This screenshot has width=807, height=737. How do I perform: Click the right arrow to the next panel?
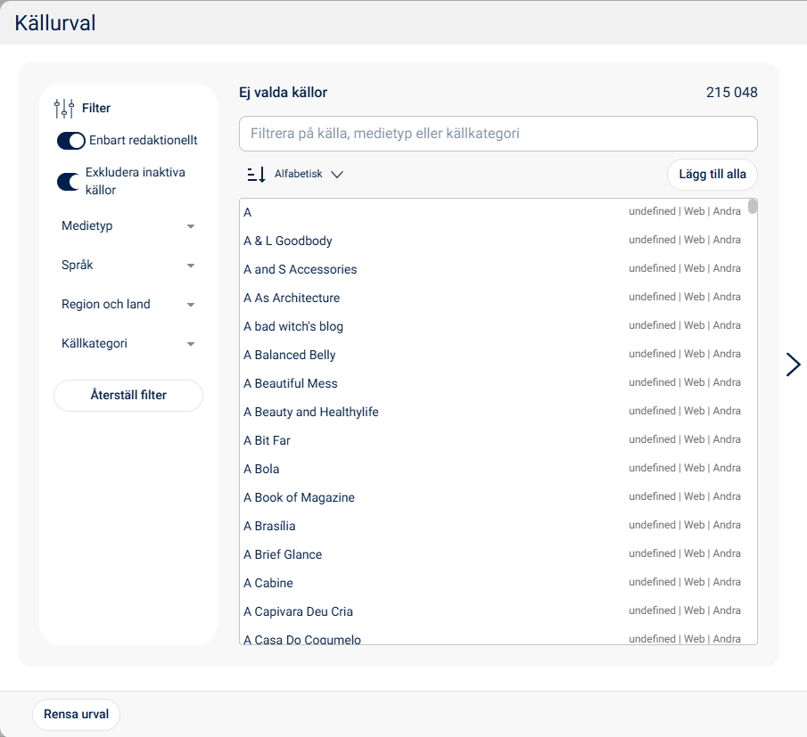793,364
